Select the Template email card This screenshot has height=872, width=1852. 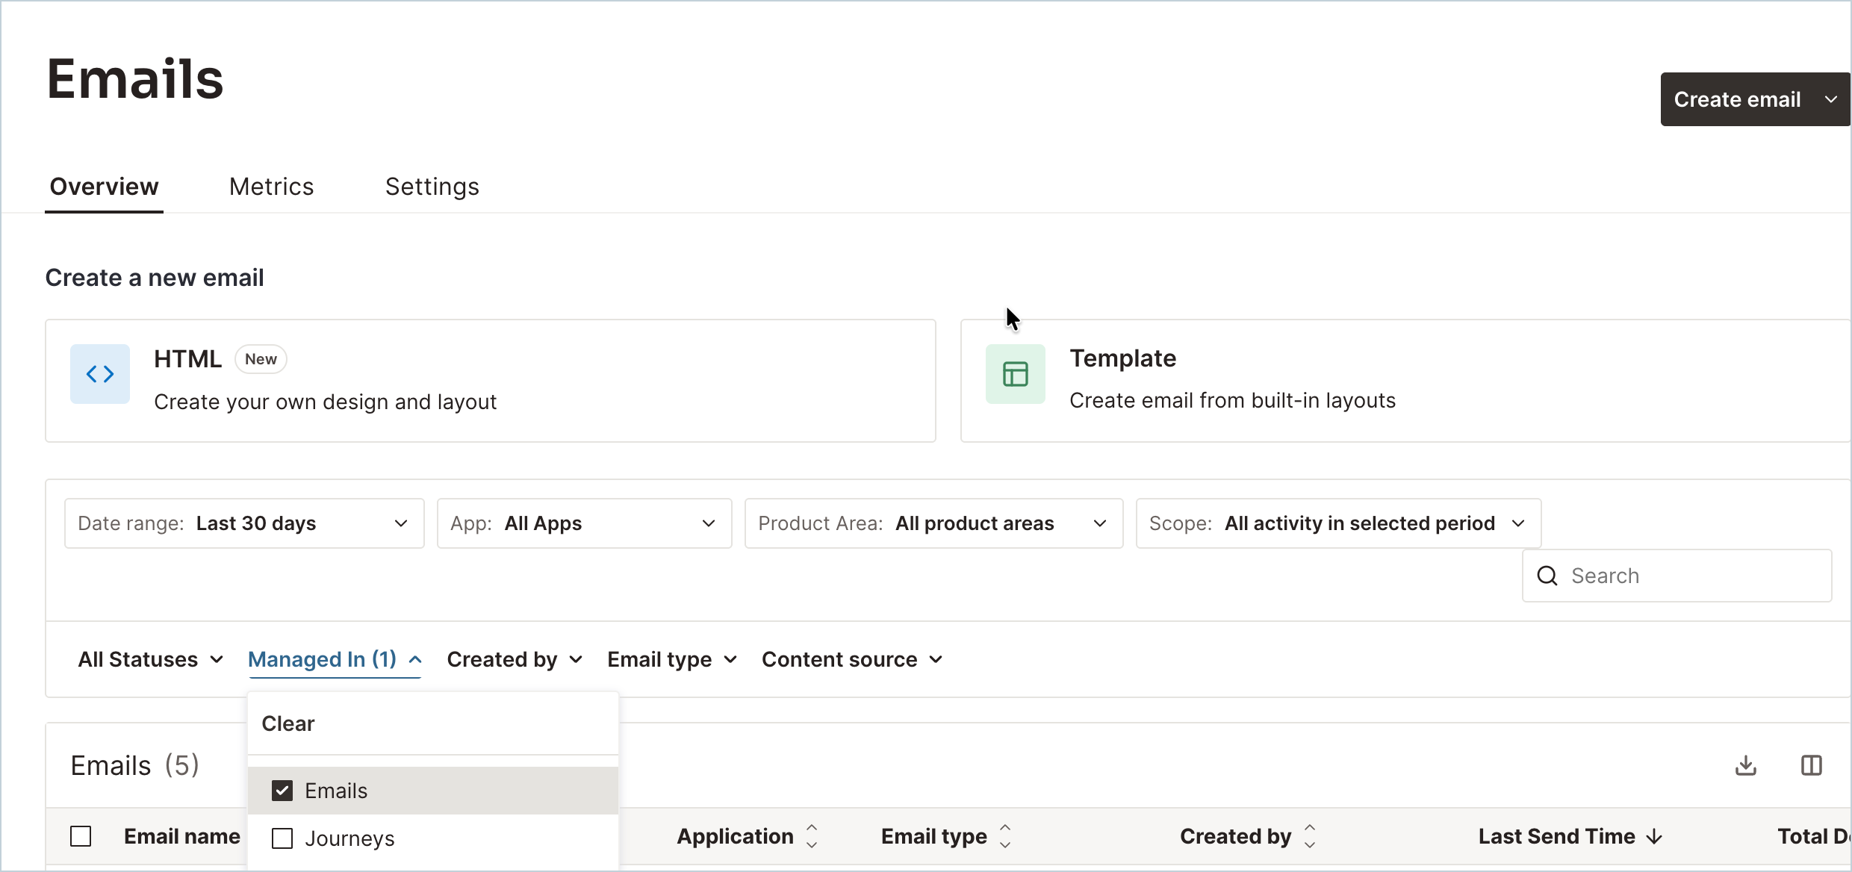1405,381
